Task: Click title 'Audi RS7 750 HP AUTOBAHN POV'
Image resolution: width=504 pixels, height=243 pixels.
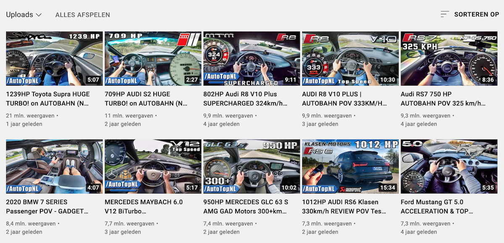Action: [443, 99]
